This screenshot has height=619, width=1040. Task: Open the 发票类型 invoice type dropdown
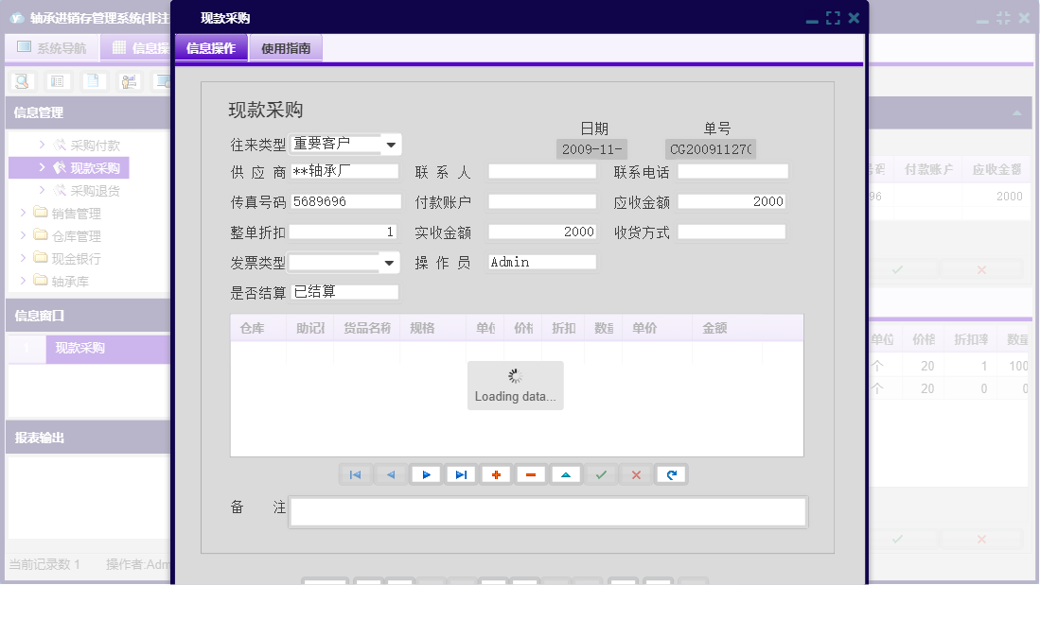click(x=390, y=262)
